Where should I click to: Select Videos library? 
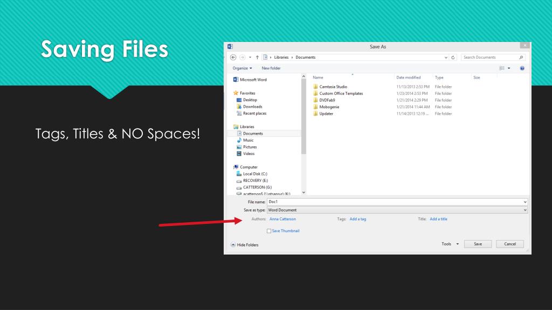(246, 153)
